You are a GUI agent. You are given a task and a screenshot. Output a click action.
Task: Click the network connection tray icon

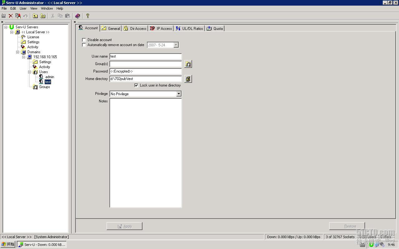(377, 245)
